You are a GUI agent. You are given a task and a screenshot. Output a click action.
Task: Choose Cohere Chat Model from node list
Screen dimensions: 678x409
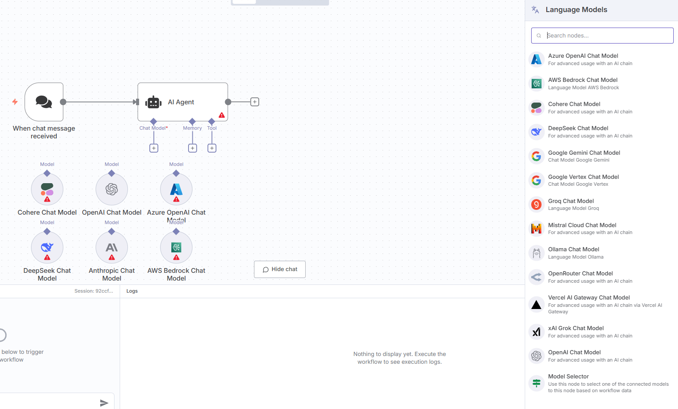click(x=601, y=108)
